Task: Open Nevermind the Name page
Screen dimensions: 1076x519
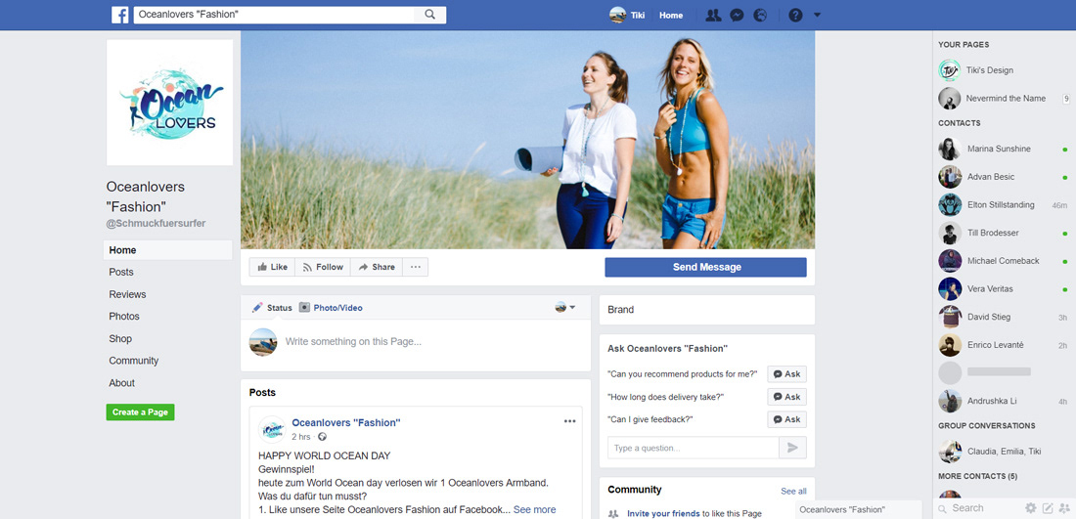Action: tap(1004, 98)
